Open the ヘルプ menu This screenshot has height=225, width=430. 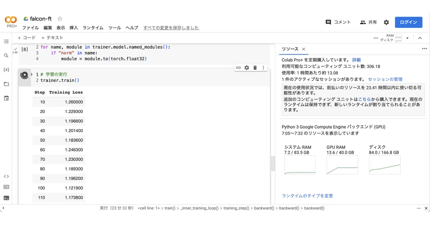coord(132,28)
